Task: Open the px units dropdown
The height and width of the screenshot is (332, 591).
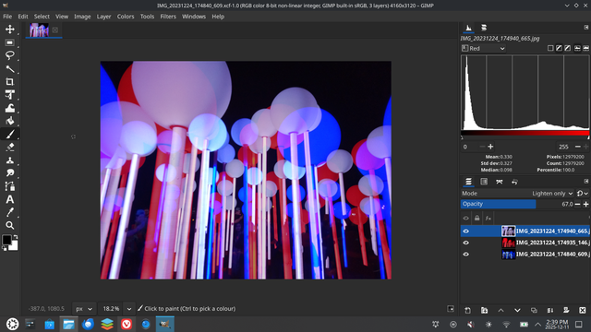Action: [x=84, y=309]
